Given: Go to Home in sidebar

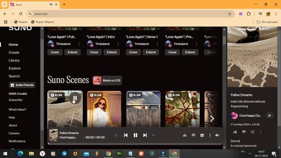Looking at the screenshot, I should 13,45.
